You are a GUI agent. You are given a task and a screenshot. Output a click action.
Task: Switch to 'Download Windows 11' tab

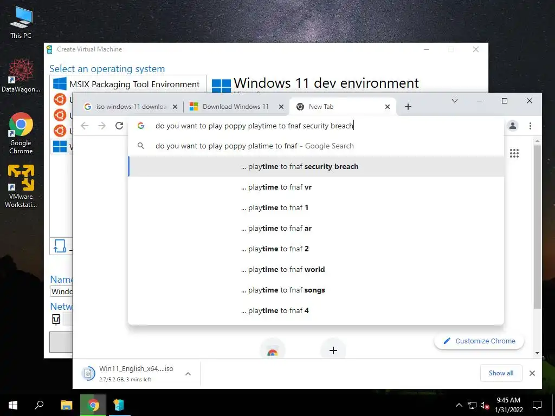point(236,107)
